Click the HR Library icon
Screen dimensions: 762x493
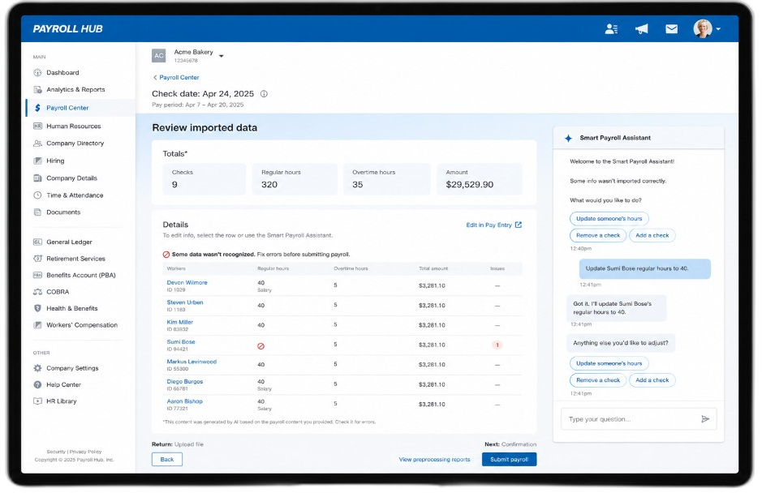pyautogui.click(x=37, y=401)
